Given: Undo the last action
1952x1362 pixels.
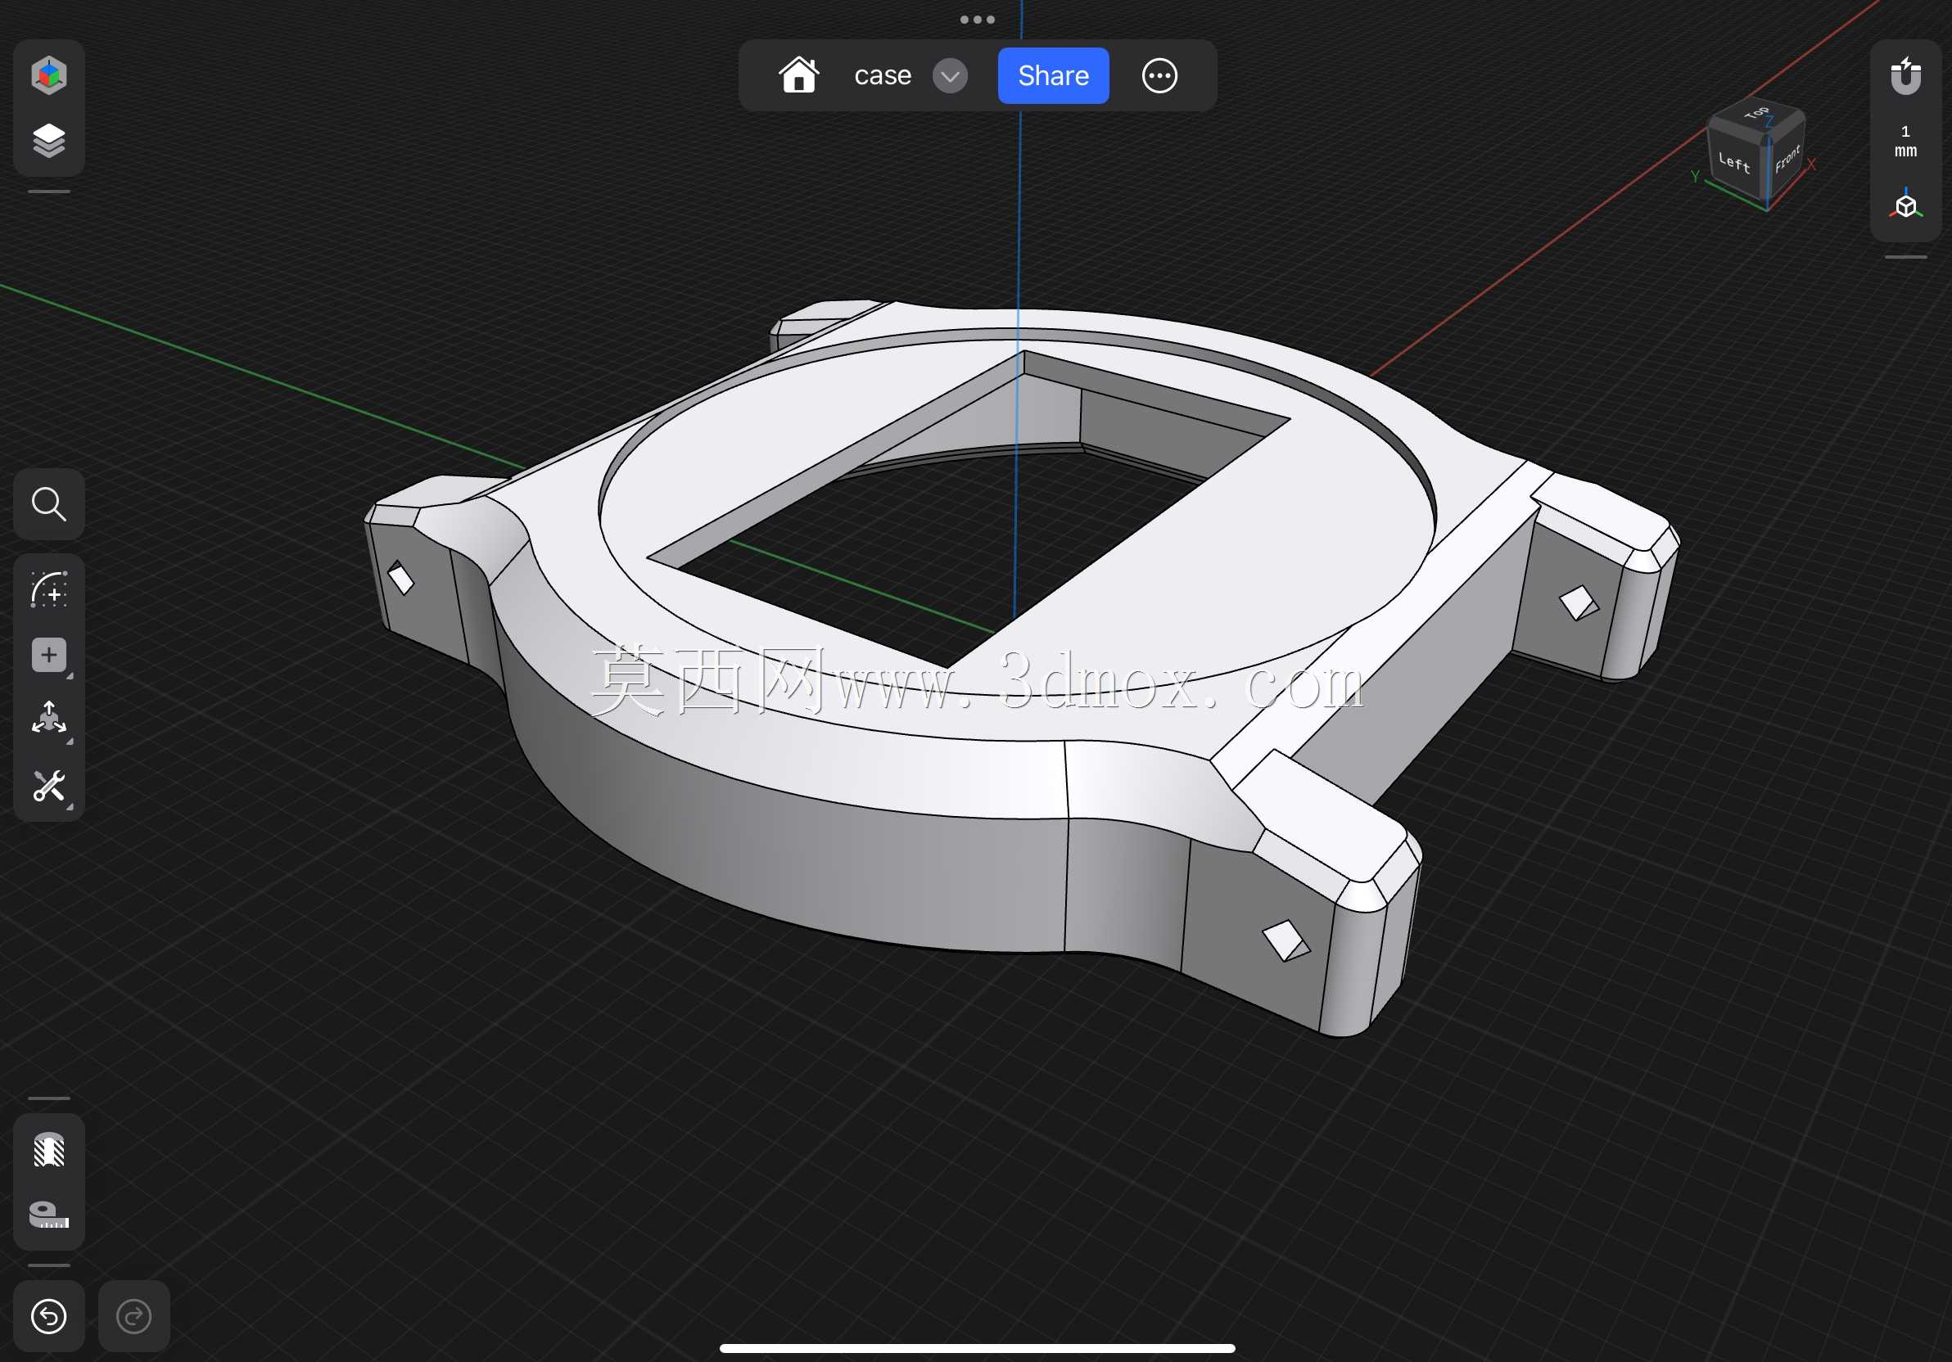Looking at the screenshot, I should pos(48,1316).
